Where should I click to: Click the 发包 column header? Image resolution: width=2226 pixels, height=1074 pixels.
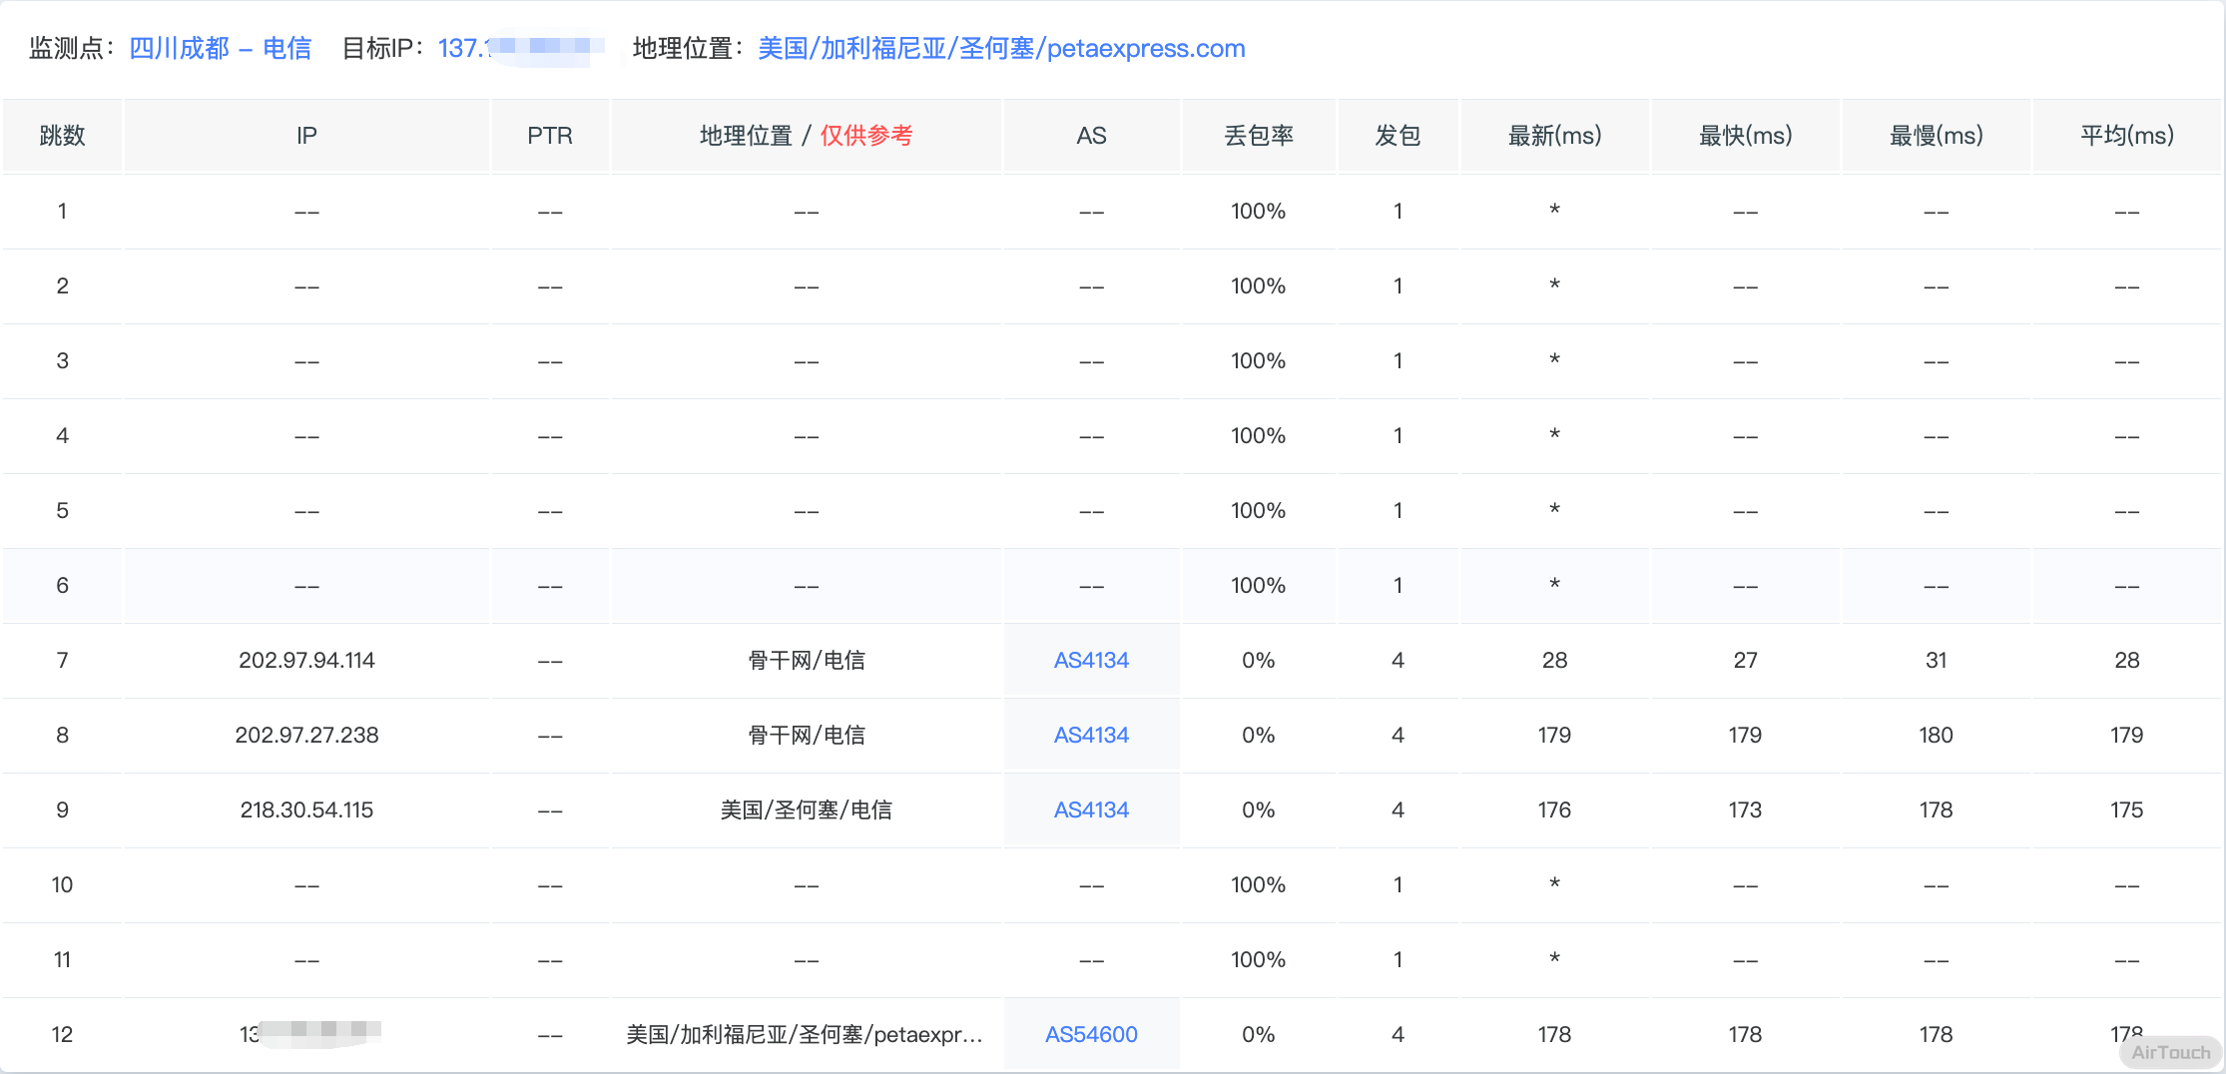click(x=1397, y=136)
